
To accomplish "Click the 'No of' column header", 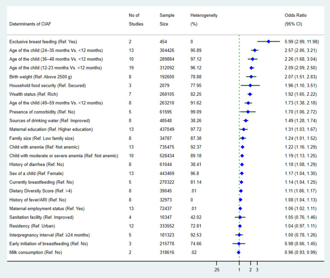I will [x=134, y=15].
